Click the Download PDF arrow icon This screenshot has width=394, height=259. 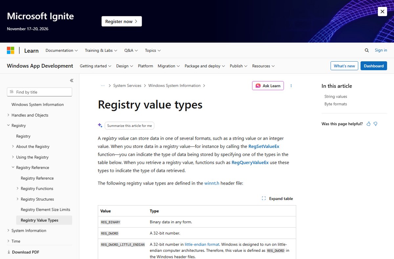point(9,252)
